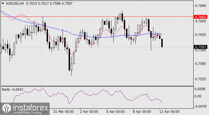The image size is (209, 115).
Task: Select the 12 Apr 00:00 time label
Action: coord(169,112)
